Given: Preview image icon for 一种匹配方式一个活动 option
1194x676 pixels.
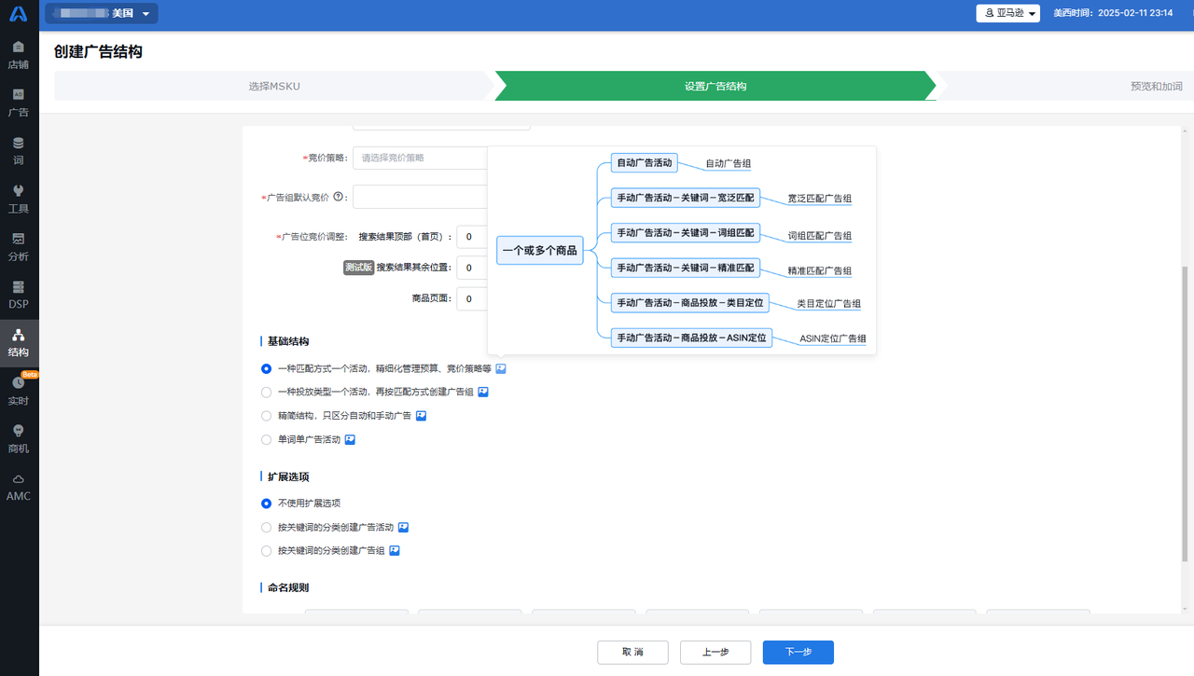Looking at the screenshot, I should pyautogui.click(x=501, y=368).
